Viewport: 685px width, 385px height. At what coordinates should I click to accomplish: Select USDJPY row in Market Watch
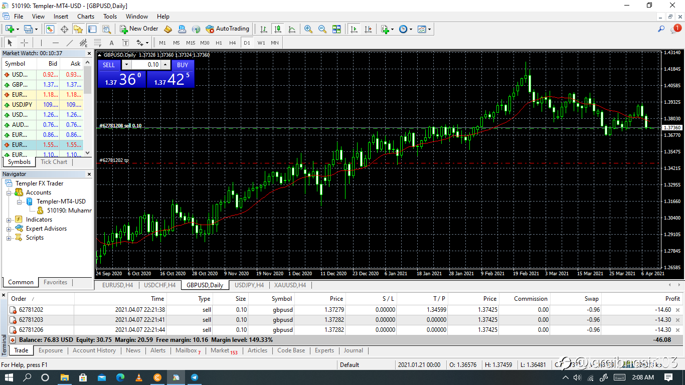pos(43,105)
